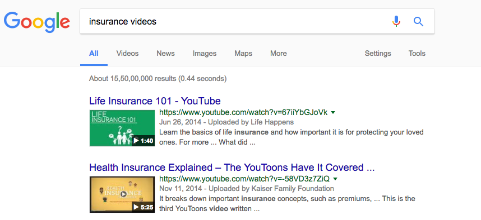Image resolution: width=481 pixels, height=220 pixels.
Task: Open the search Tools option
Action: (417, 54)
